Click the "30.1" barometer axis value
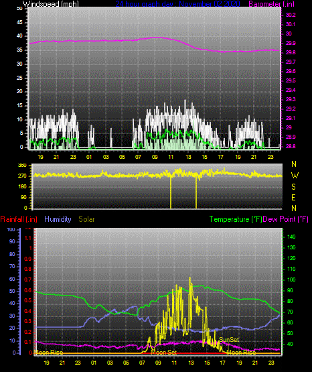This screenshot has width=312, height=372. point(291,24)
